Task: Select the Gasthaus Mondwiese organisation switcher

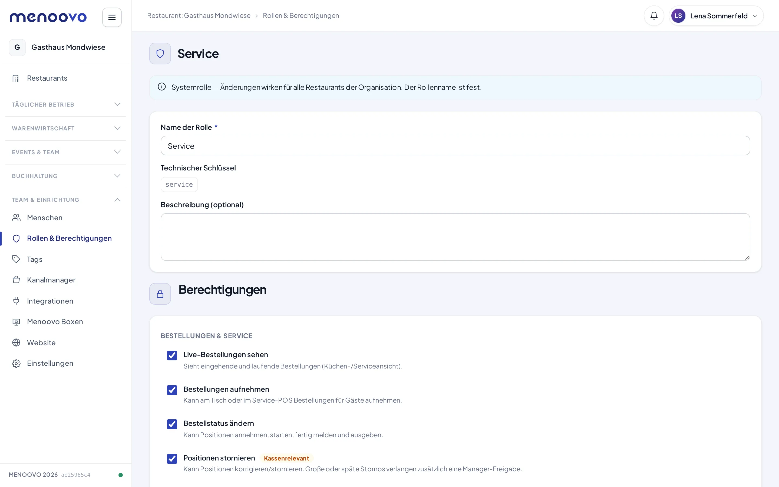Action: click(66, 47)
